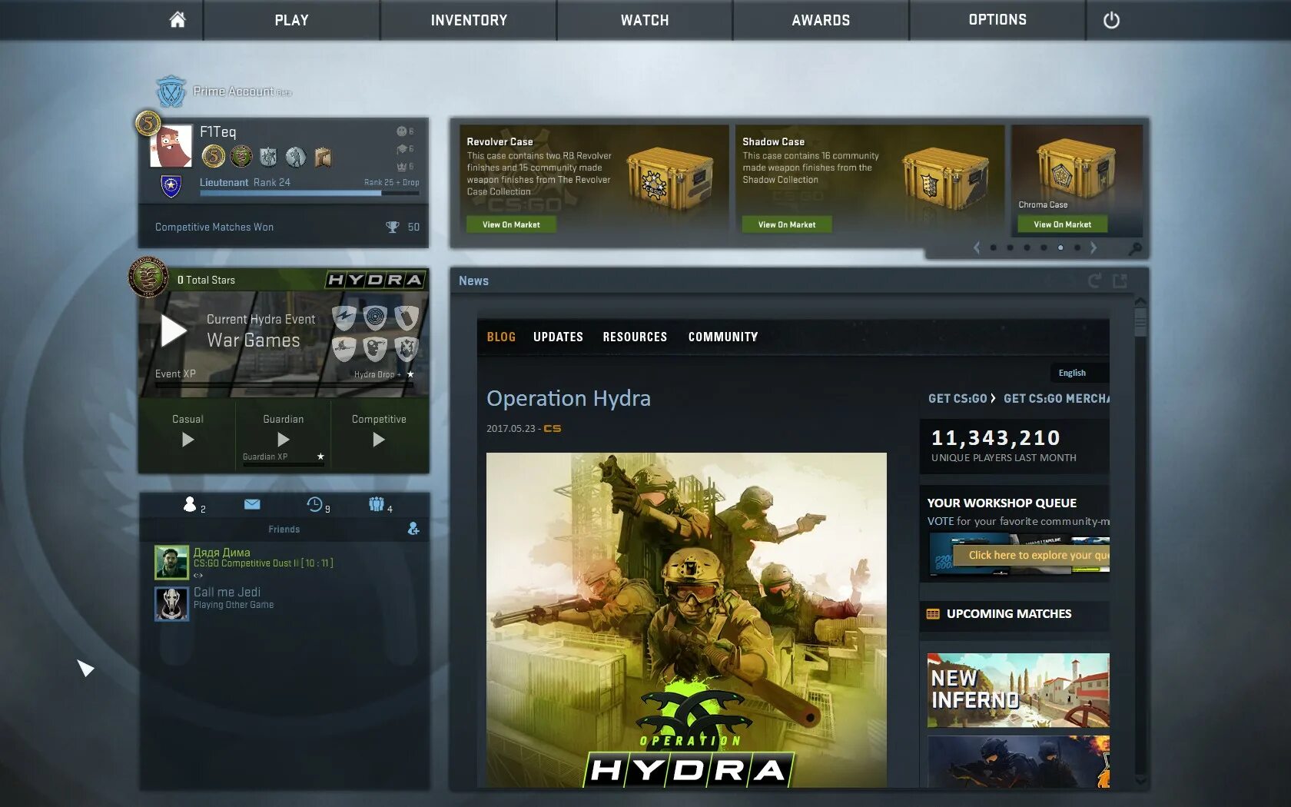The height and width of the screenshot is (807, 1291).
Task: Go to next store carousel page
Action: coord(1094,247)
